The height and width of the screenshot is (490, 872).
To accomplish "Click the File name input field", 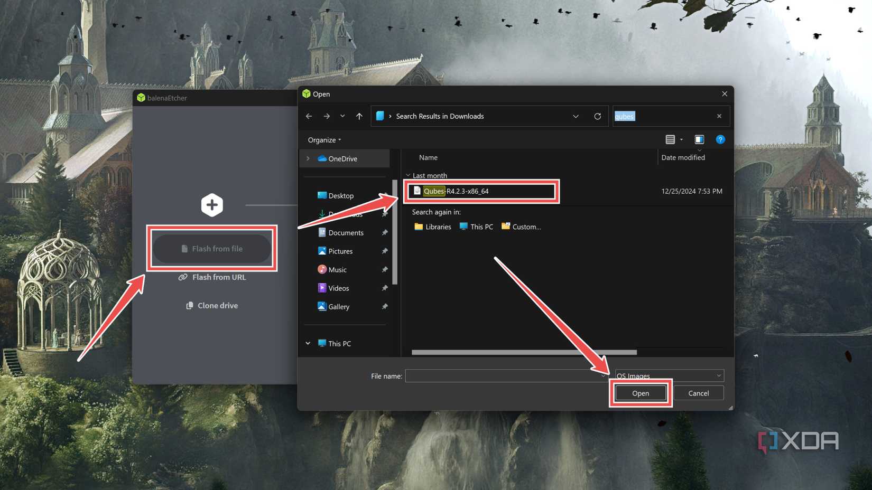I will point(506,376).
